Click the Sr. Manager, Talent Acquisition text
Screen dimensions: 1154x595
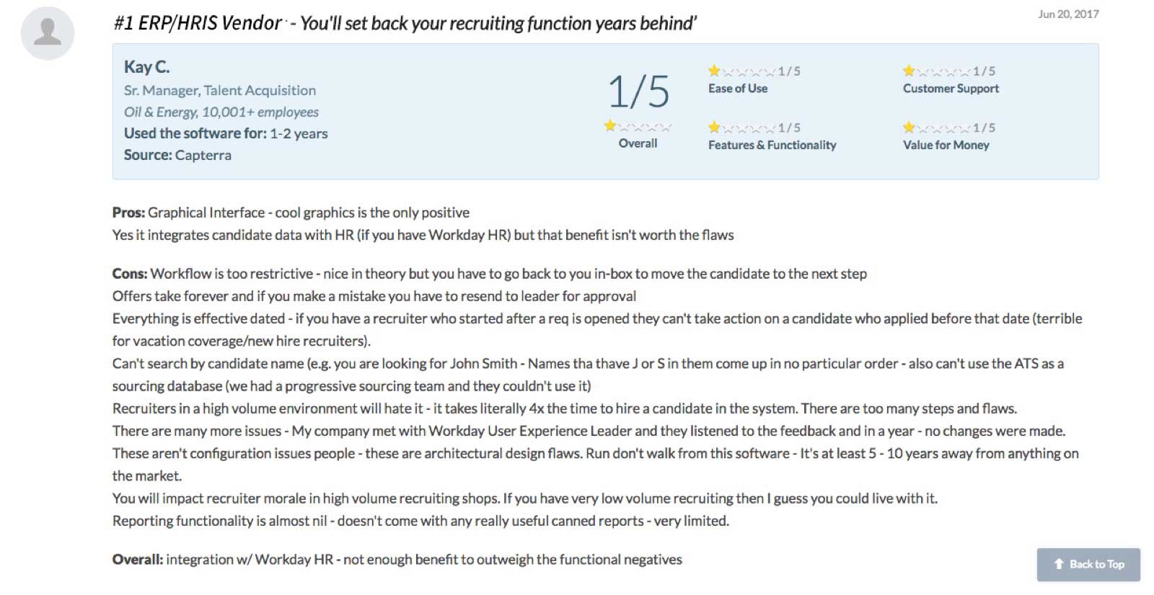[220, 90]
